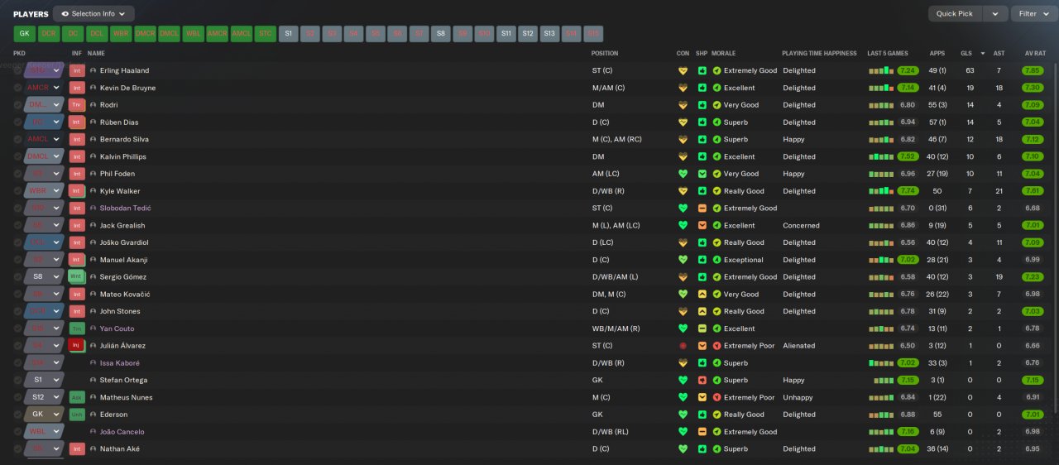Click Rúben Dias's Superb morale icon
Viewport: 1059px width, 465px height.
(x=716, y=122)
